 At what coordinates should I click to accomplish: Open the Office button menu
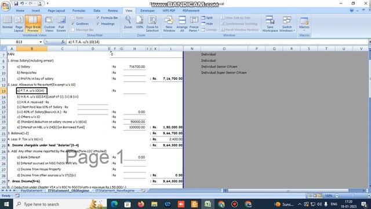[x=5, y=6]
